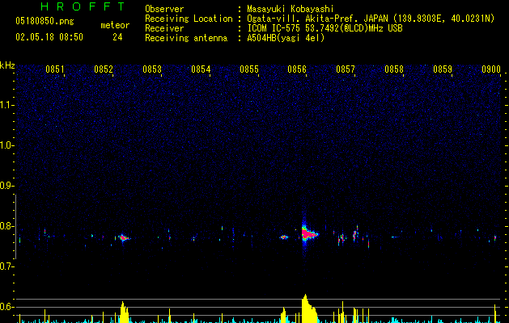Click the 1.0 kHz axis label
Viewport: 509px width, 323px height.
click(x=7, y=145)
